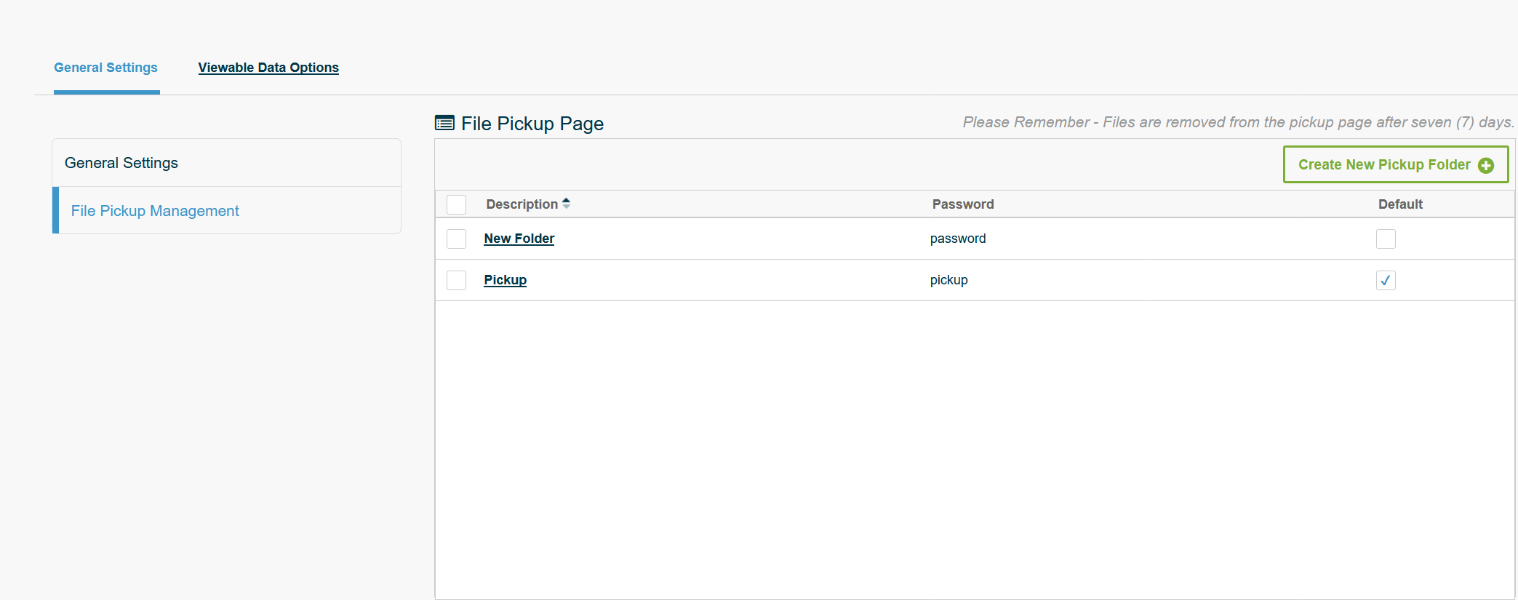Screen dimensions: 1518x600
Task: Switch to the Viewable Data Options tab
Action: [268, 67]
